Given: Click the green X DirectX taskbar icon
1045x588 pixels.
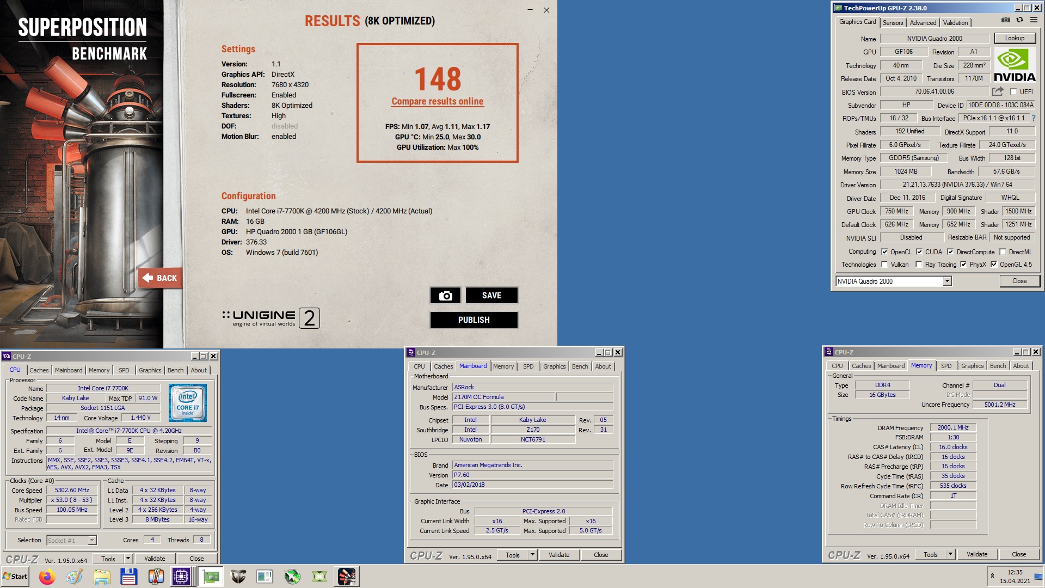Looking at the screenshot, I should click(319, 577).
